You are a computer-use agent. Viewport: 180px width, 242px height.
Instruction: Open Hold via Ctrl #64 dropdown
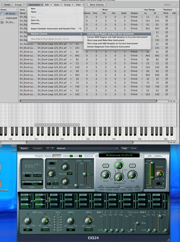coord(37,176)
